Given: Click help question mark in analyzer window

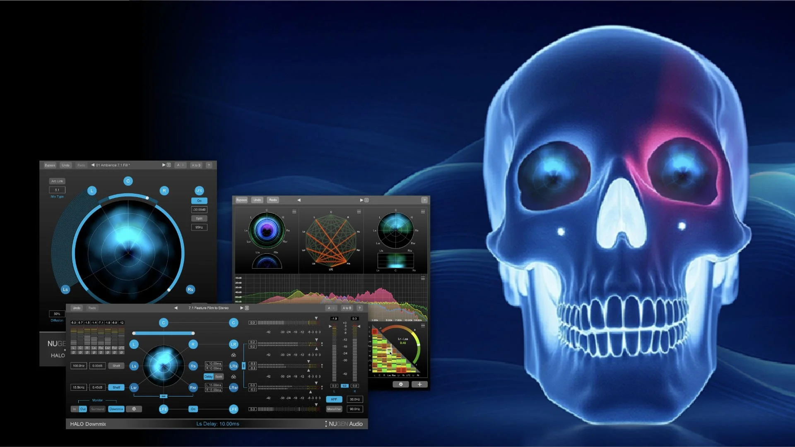Looking at the screenshot, I should [x=424, y=200].
